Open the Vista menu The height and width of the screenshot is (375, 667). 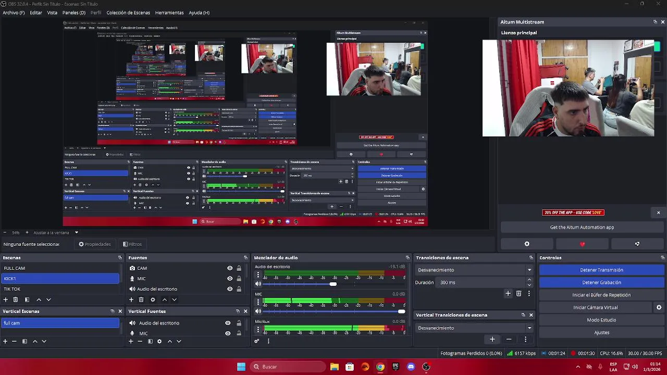click(x=52, y=12)
